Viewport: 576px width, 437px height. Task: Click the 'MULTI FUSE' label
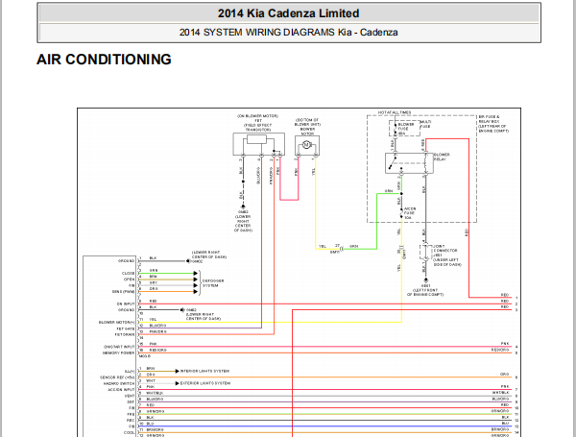425,124
